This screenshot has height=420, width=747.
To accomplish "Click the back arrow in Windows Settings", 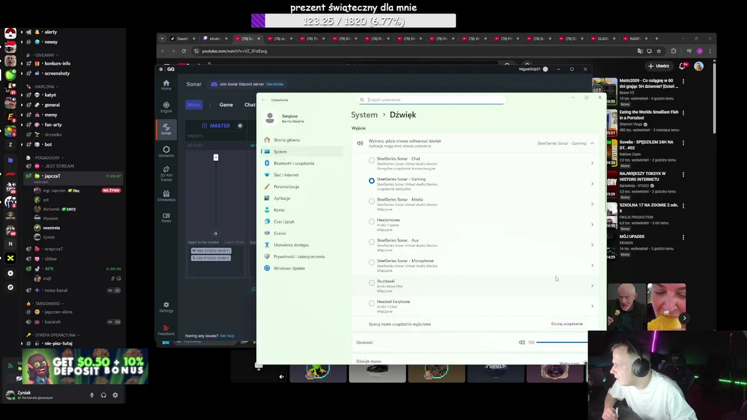I will pos(263,100).
